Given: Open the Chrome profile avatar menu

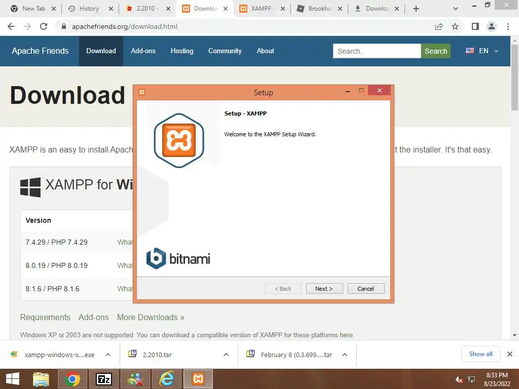Looking at the screenshot, I should (x=492, y=26).
